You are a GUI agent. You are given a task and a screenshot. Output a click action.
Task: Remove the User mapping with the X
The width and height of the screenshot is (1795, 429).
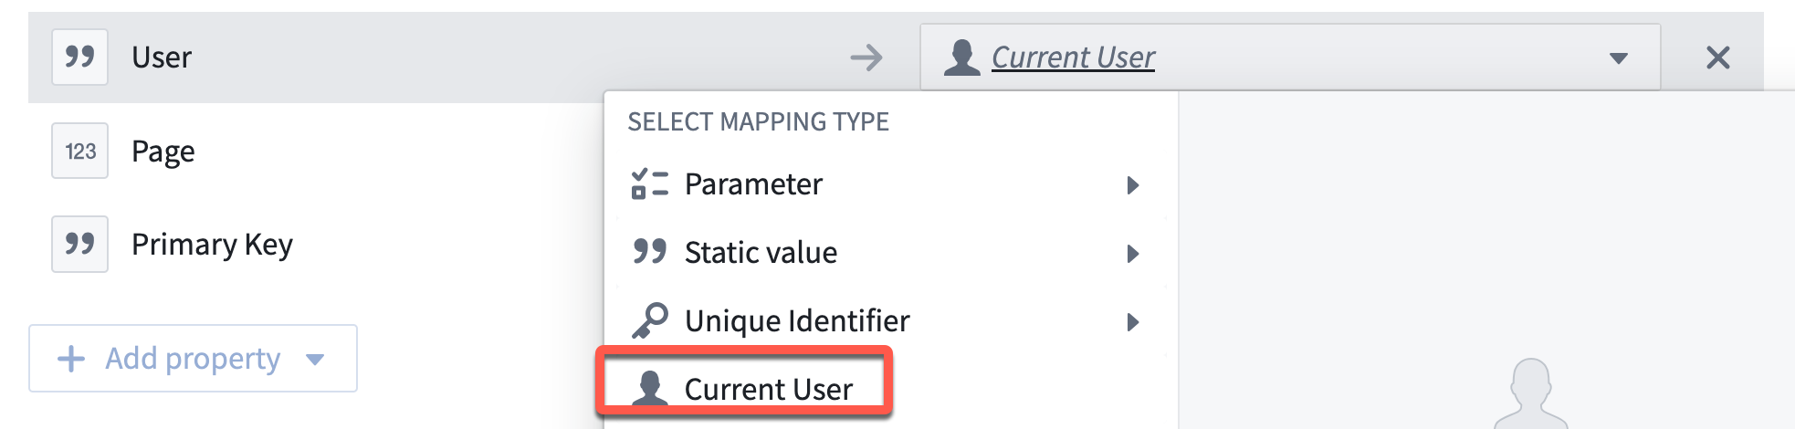point(1718,58)
